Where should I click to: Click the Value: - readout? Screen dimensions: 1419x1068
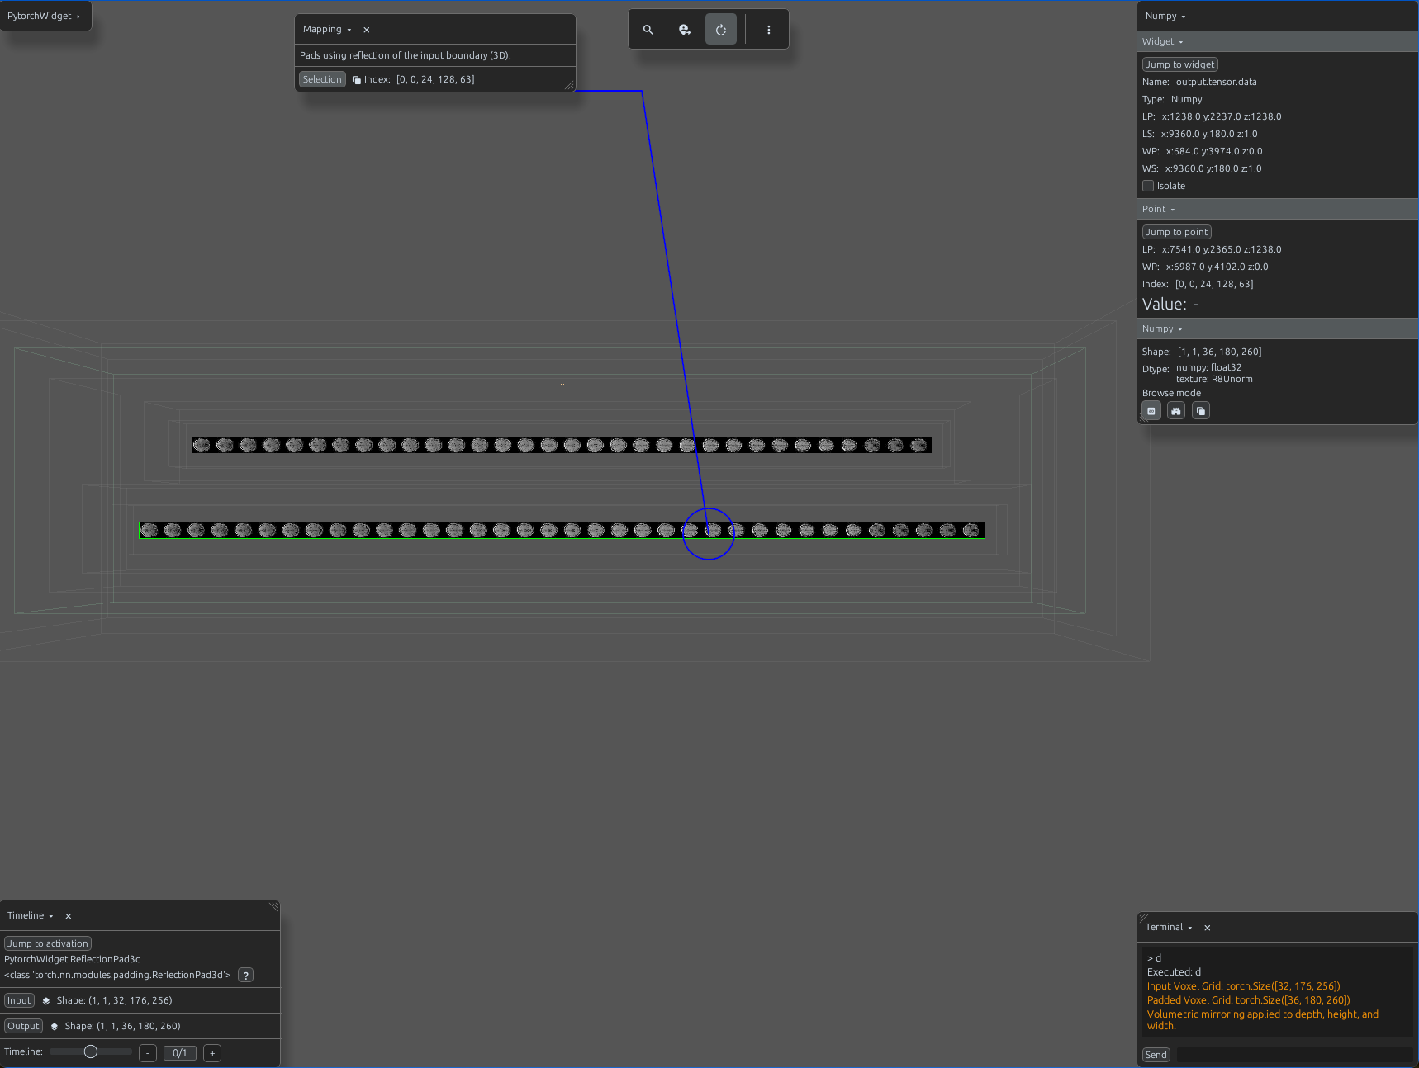tap(1170, 304)
